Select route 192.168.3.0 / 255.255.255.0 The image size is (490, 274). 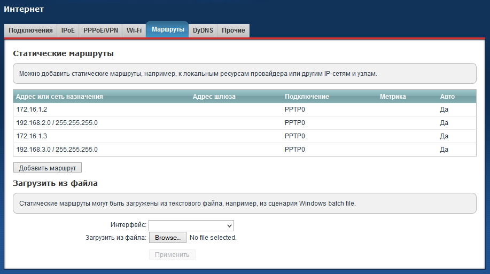pos(57,150)
